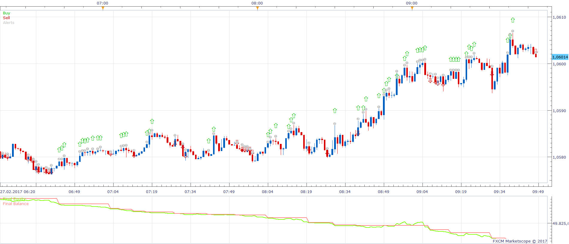This screenshot has width=569, height=244.
Task: Click the 1,0610 price axis label
Action: pyautogui.click(x=559, y=17)
